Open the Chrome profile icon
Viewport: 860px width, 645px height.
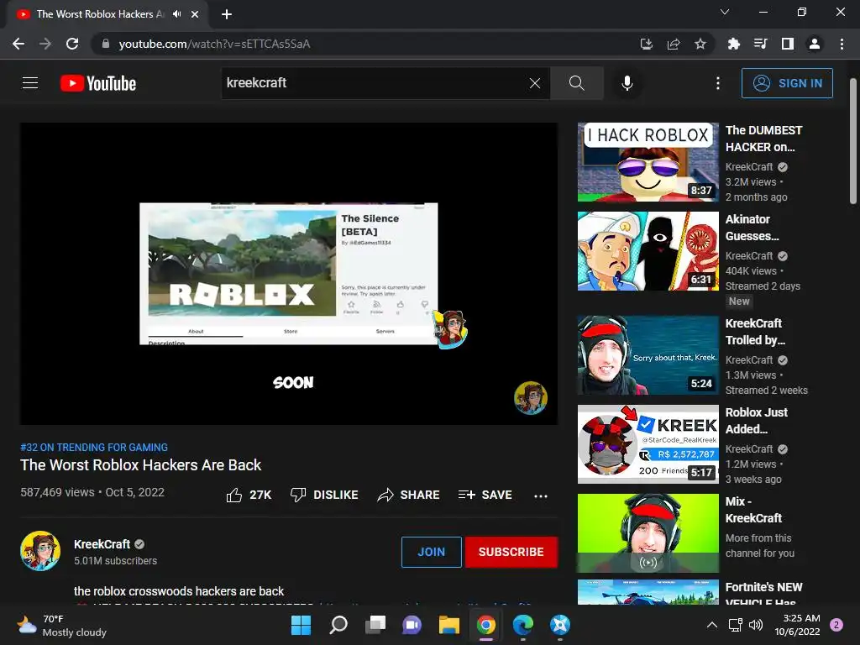(x=815, y=44)
